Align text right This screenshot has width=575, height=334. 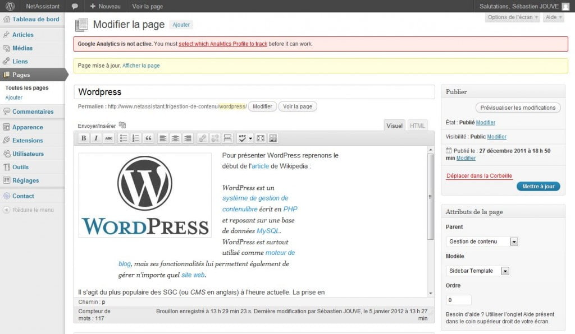pos(188,138)
